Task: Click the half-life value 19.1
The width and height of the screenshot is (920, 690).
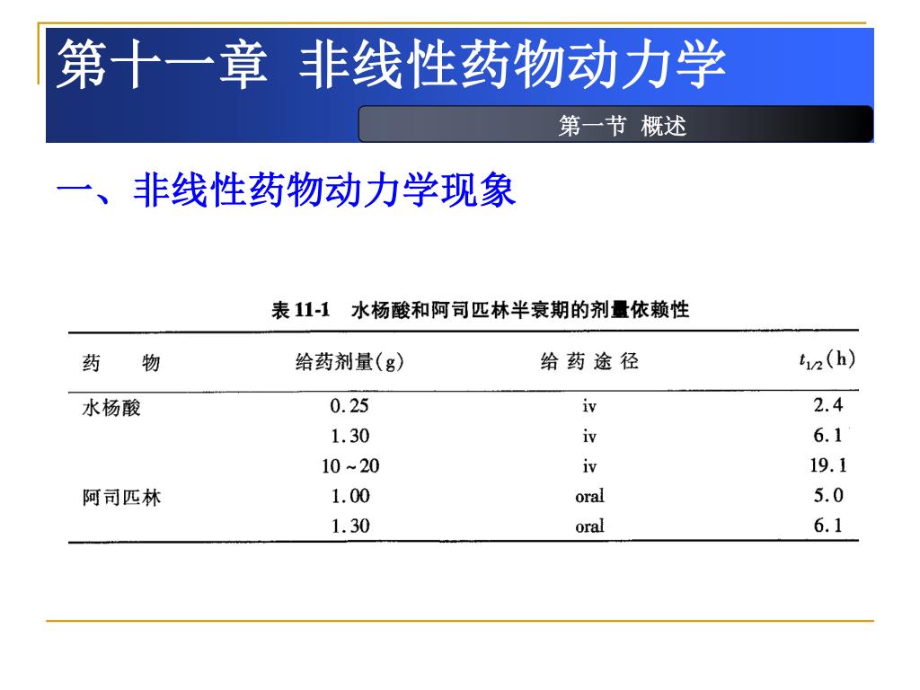Action: tap(827, 464)
